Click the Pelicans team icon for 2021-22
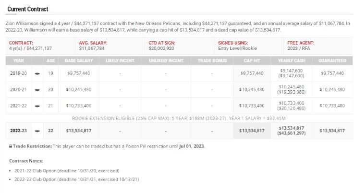 [37, 106]
